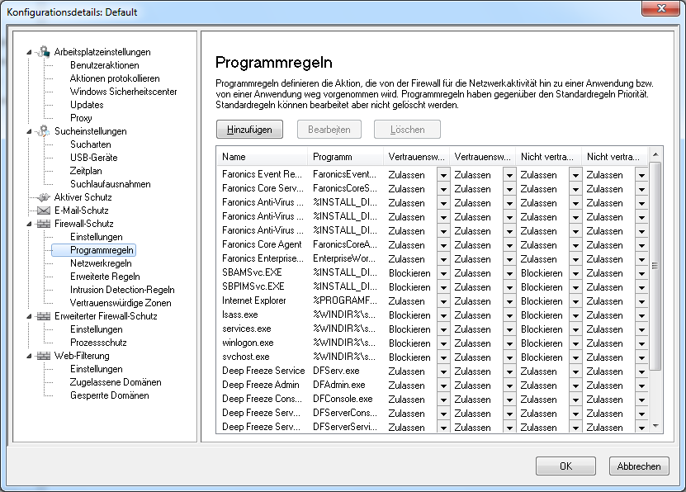Click the scroll-up arrow of rules list
The height and width of the screenshot is (492, 686).
tap(655, 154)
